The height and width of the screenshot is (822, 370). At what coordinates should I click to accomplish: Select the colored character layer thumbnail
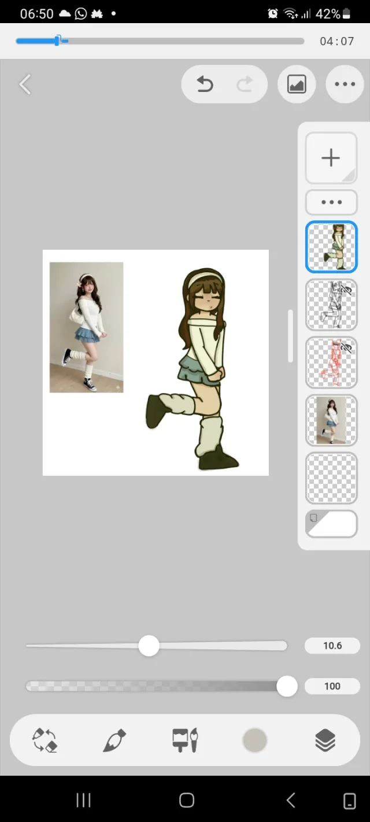(331, 247)
